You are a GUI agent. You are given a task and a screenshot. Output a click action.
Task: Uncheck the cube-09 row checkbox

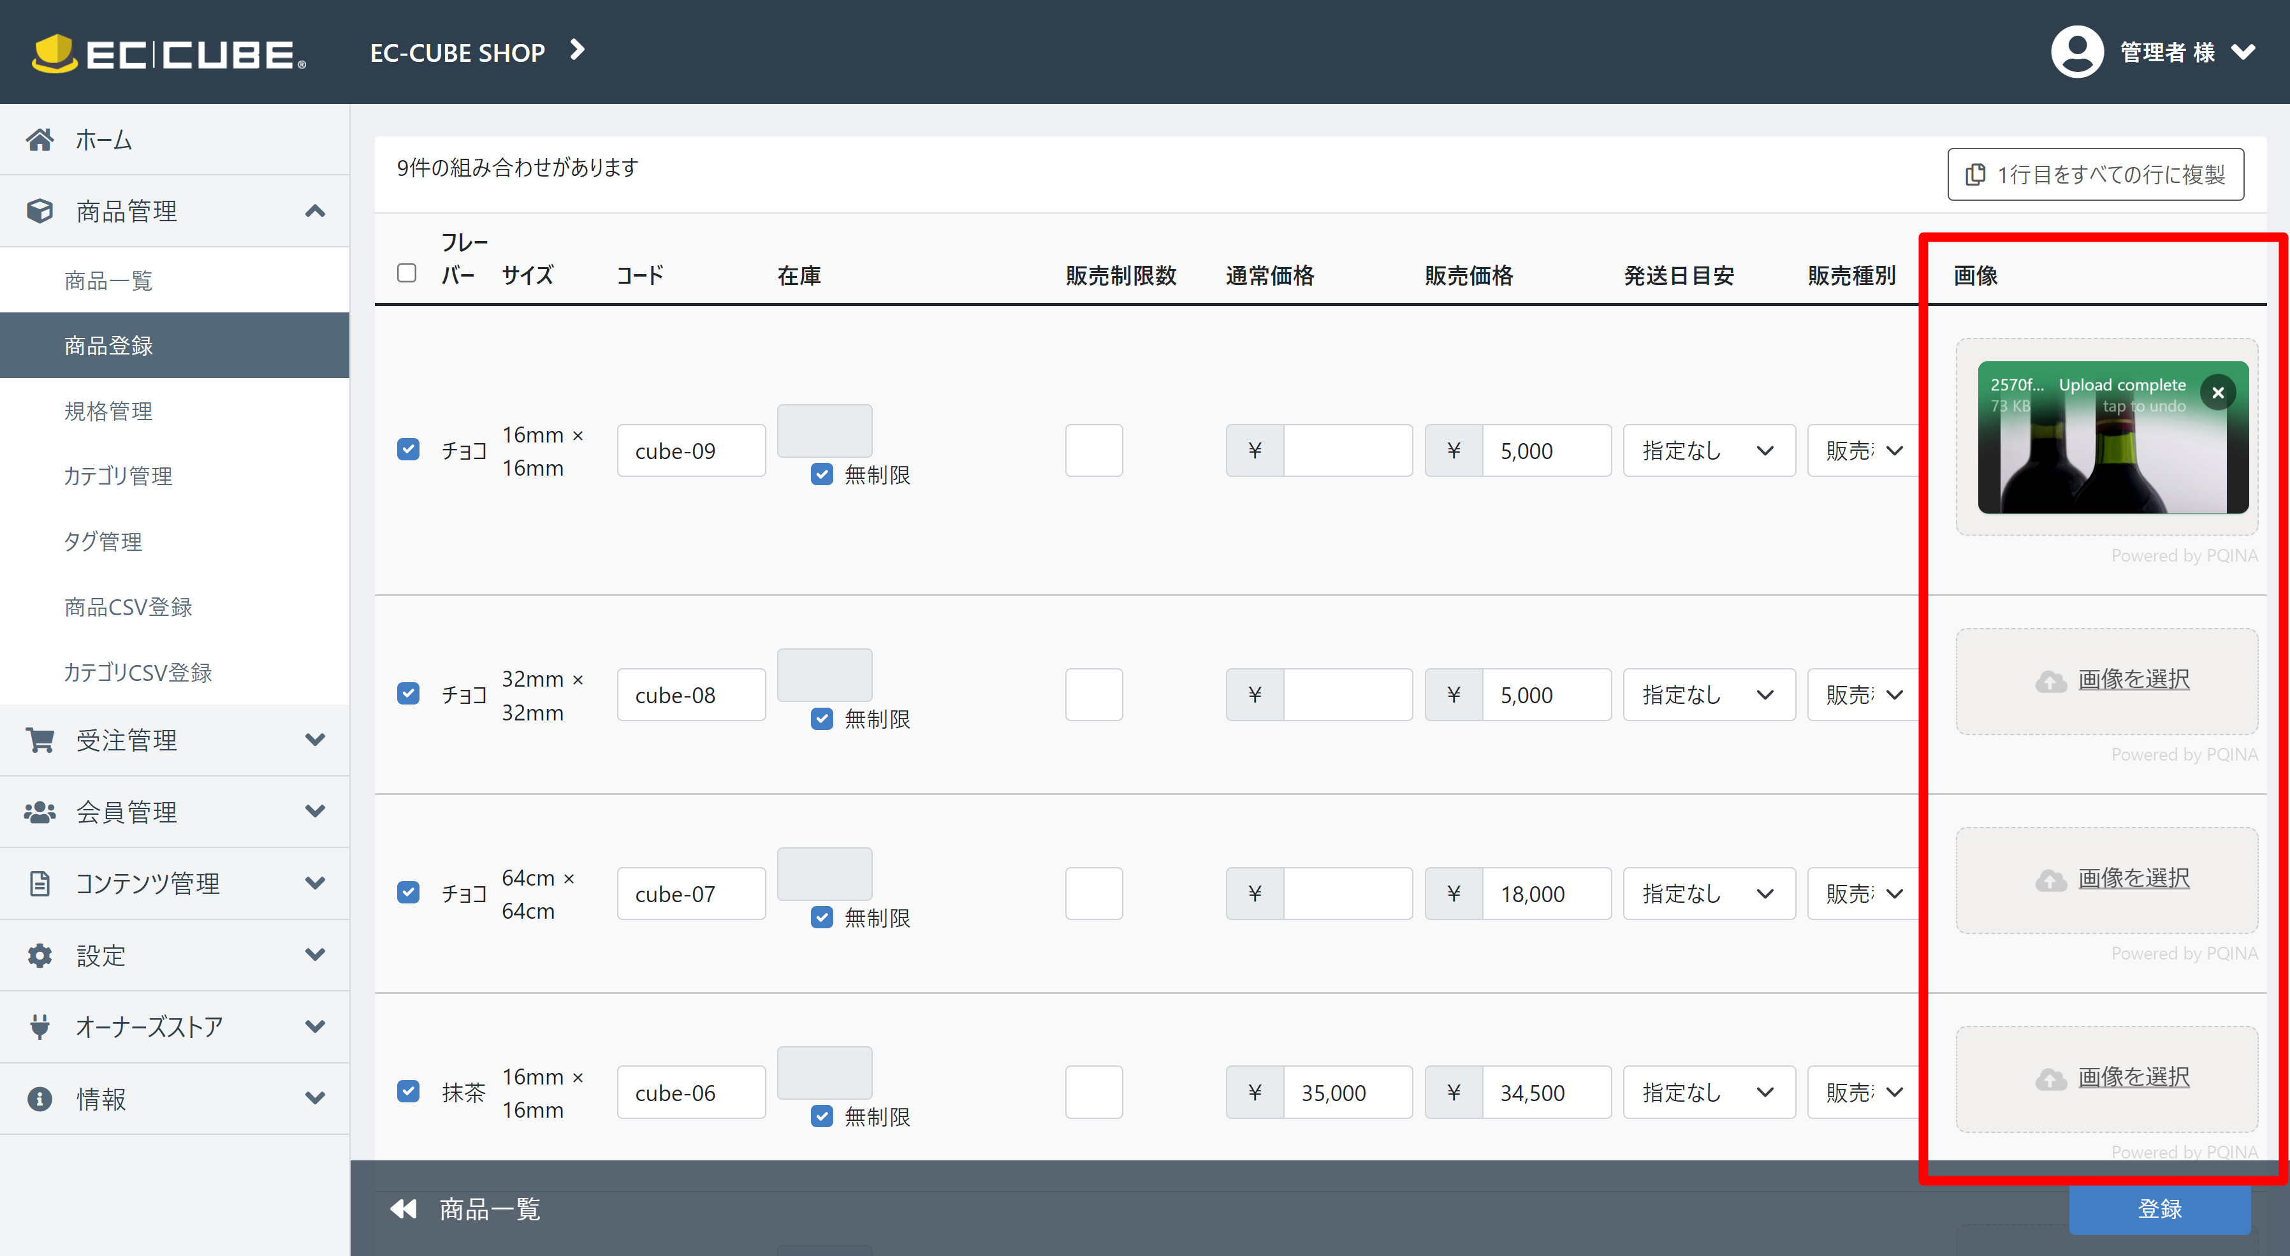click(x=408, y=449)
